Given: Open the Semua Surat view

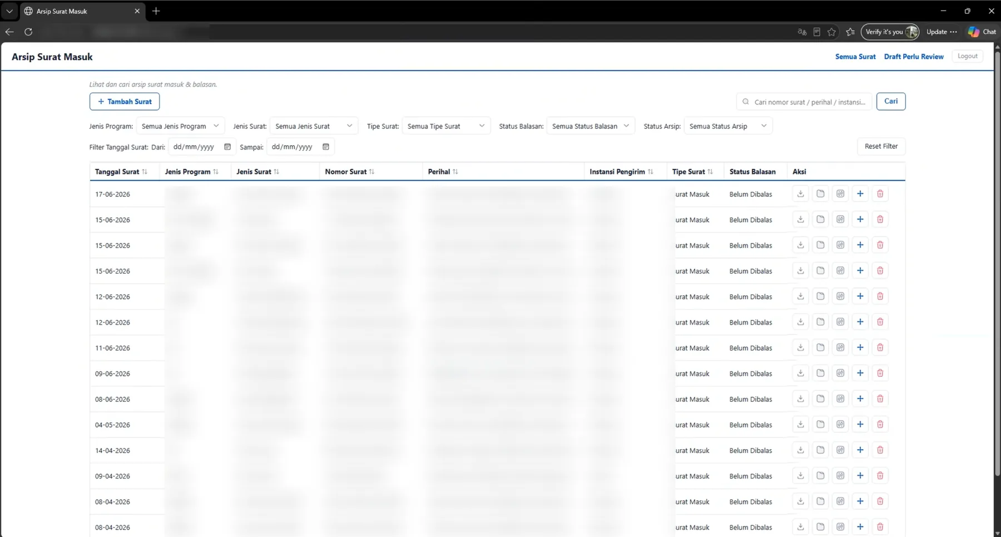Looking at the screenshot, I should pos(855,57).
